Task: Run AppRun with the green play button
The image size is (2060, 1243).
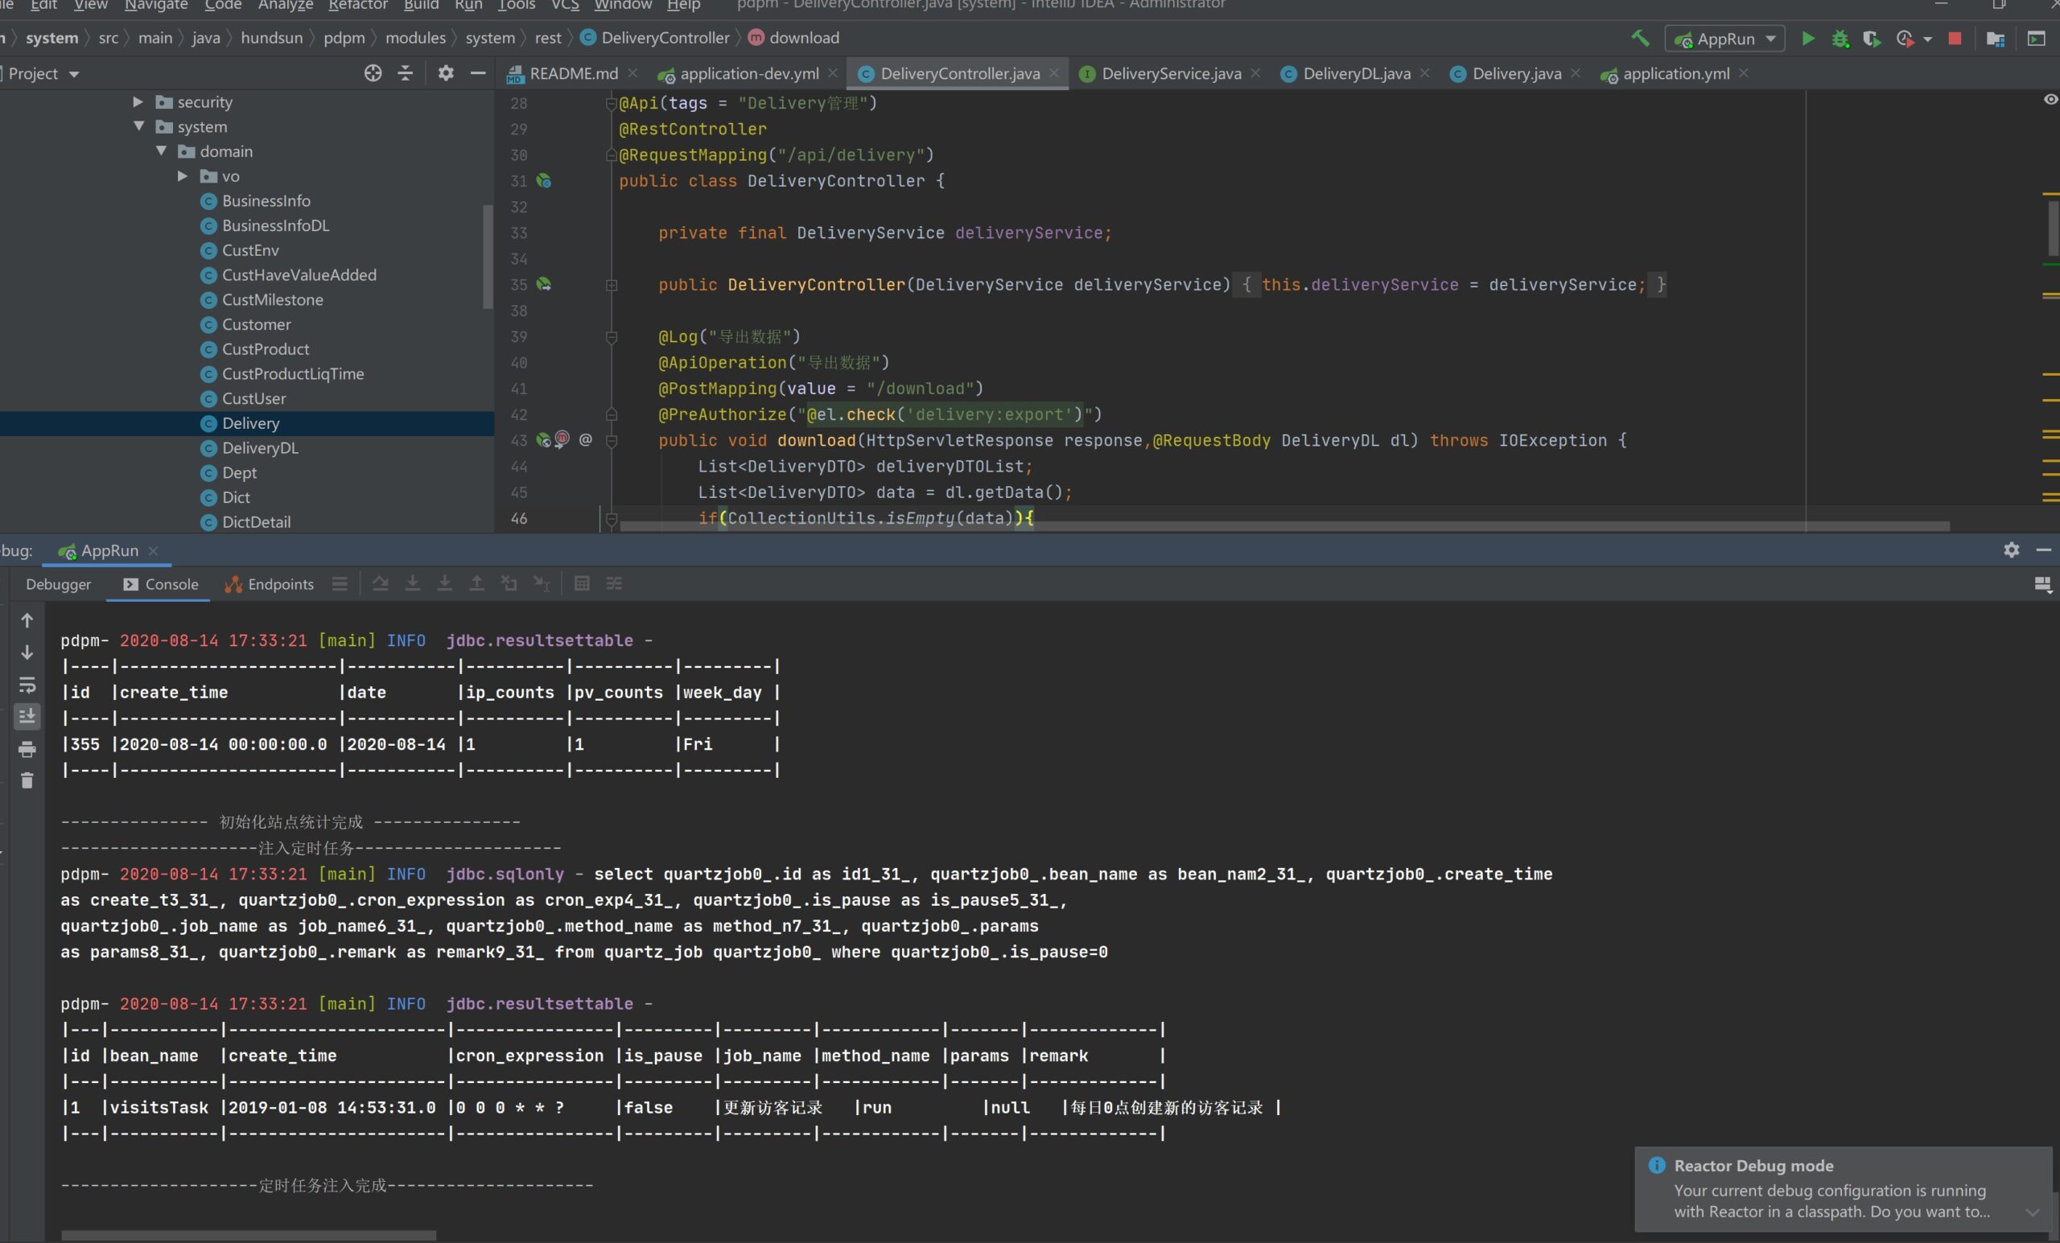Action: pyautogui.click(x=1807, y=39)
